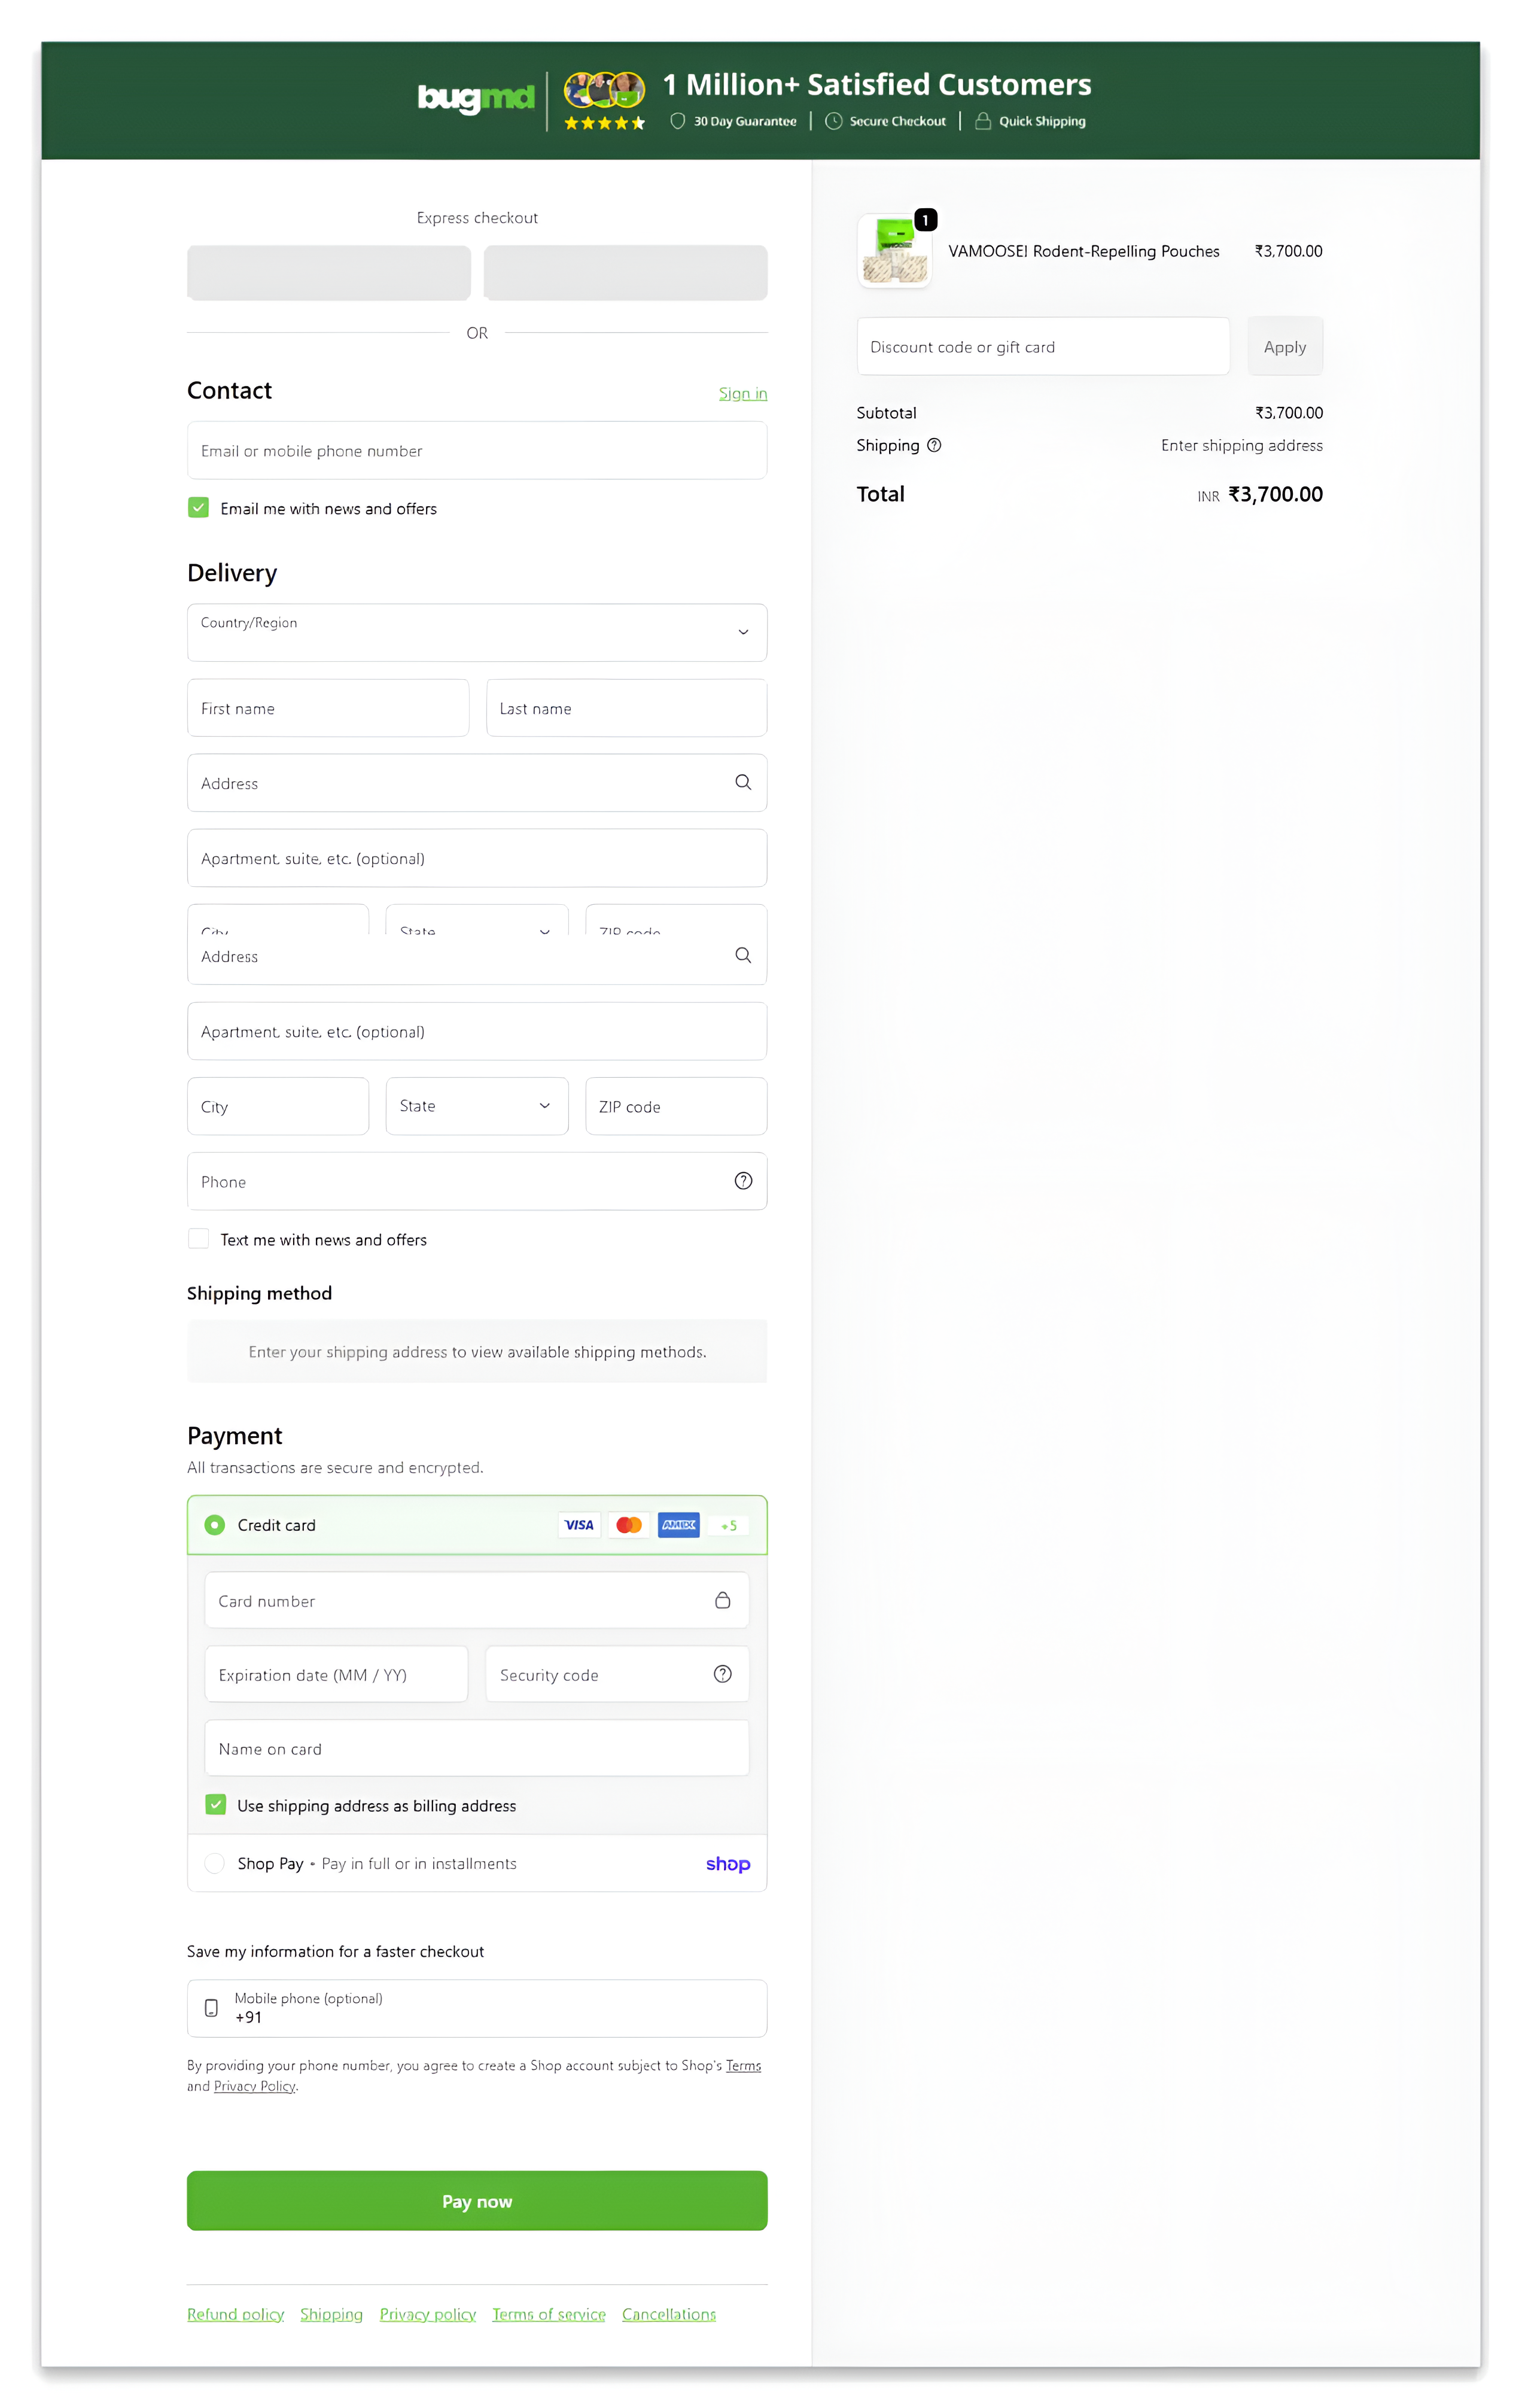Click the VAMOOSE product thumbnail
Screen dimensions: 1522x2408
point(894,252)
